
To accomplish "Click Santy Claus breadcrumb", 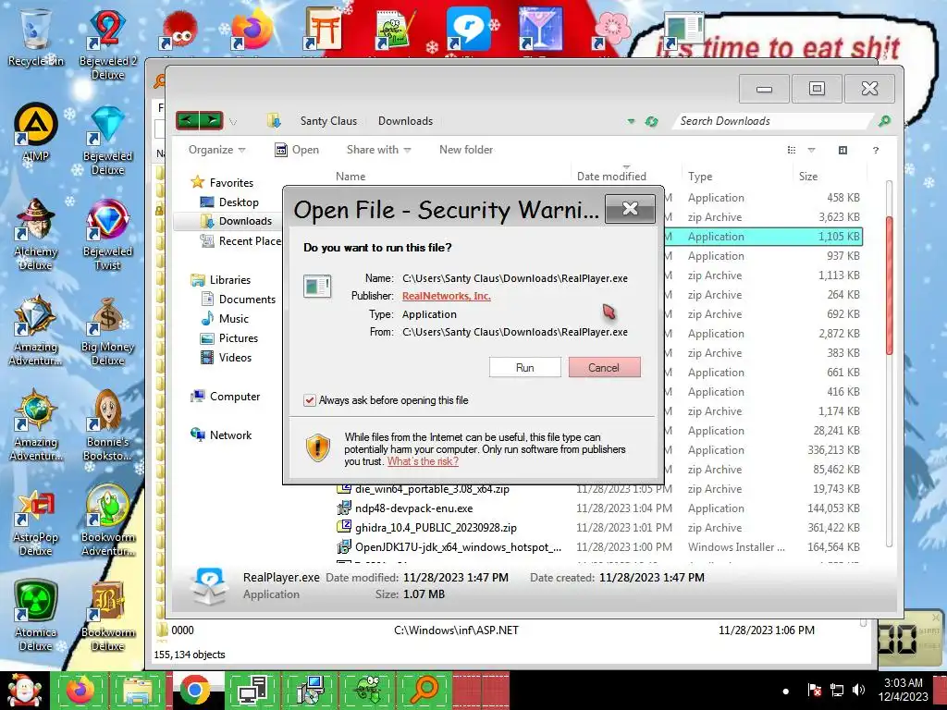I will click(x=328, y=121).
